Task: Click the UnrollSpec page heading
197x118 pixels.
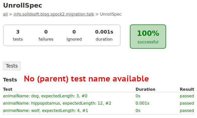Action: coord(23,5)
